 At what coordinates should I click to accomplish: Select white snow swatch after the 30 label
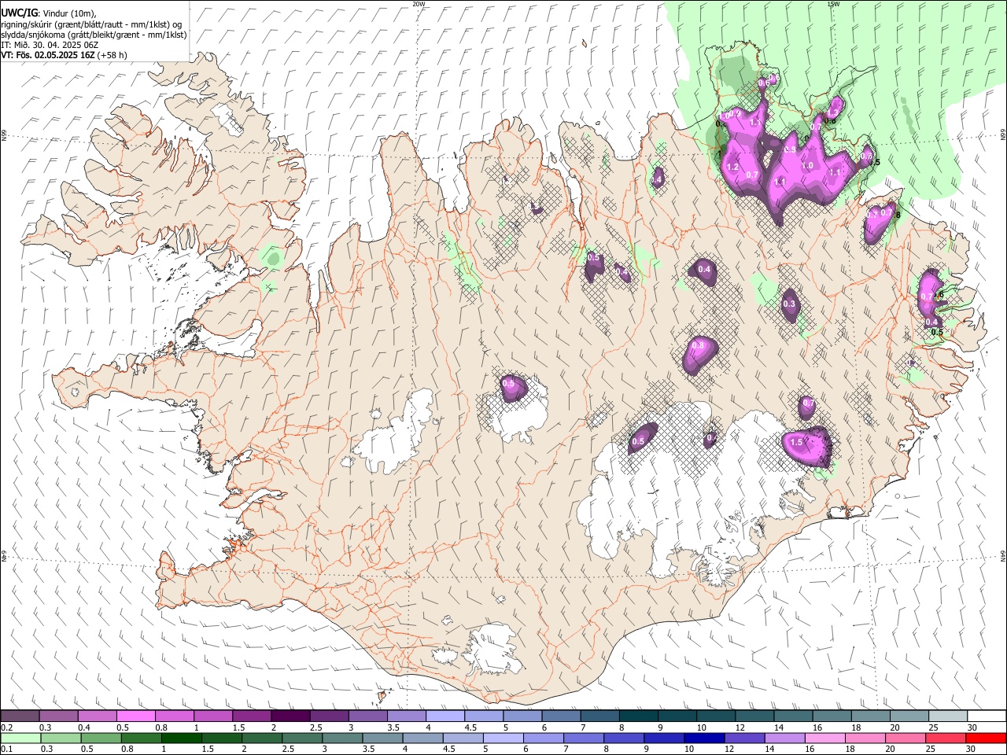987,716
